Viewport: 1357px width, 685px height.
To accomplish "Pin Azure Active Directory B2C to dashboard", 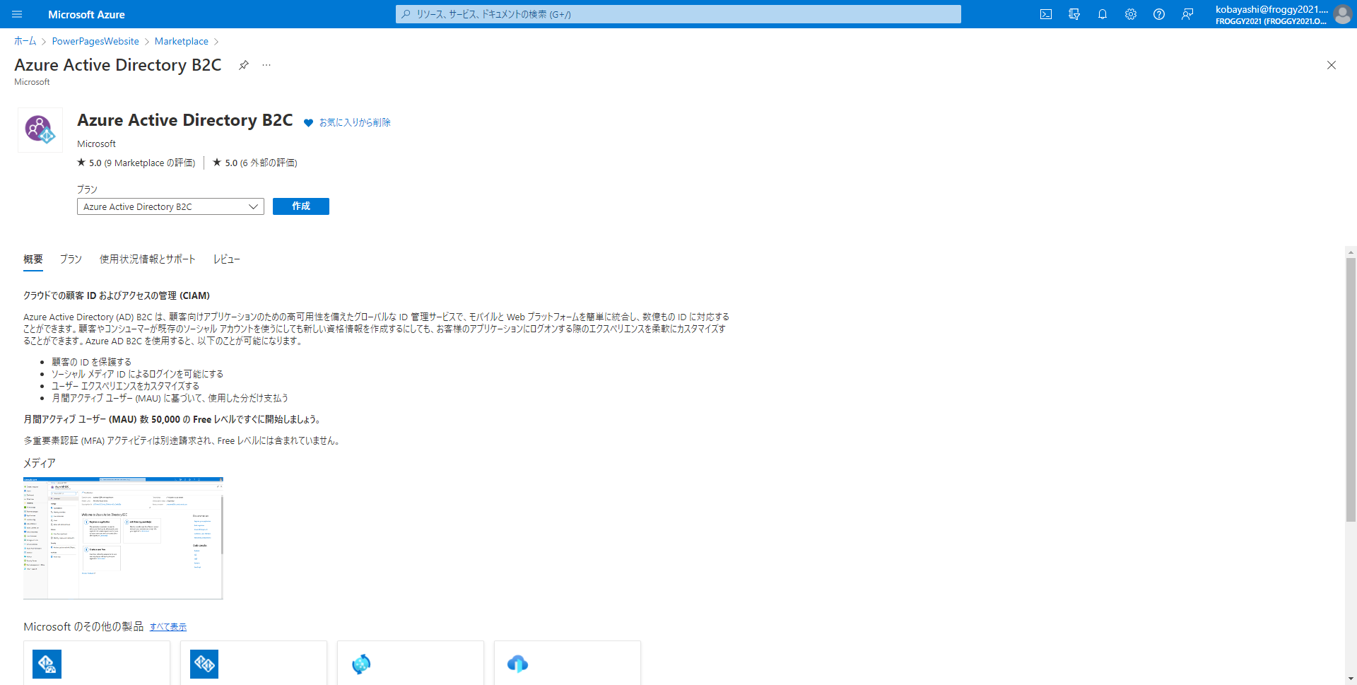I will point(244,65).
